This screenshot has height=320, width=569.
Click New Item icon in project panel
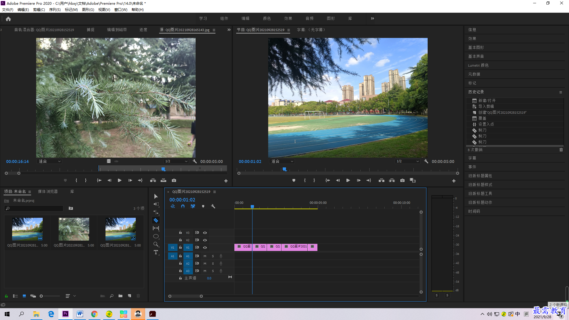[130, 296]
